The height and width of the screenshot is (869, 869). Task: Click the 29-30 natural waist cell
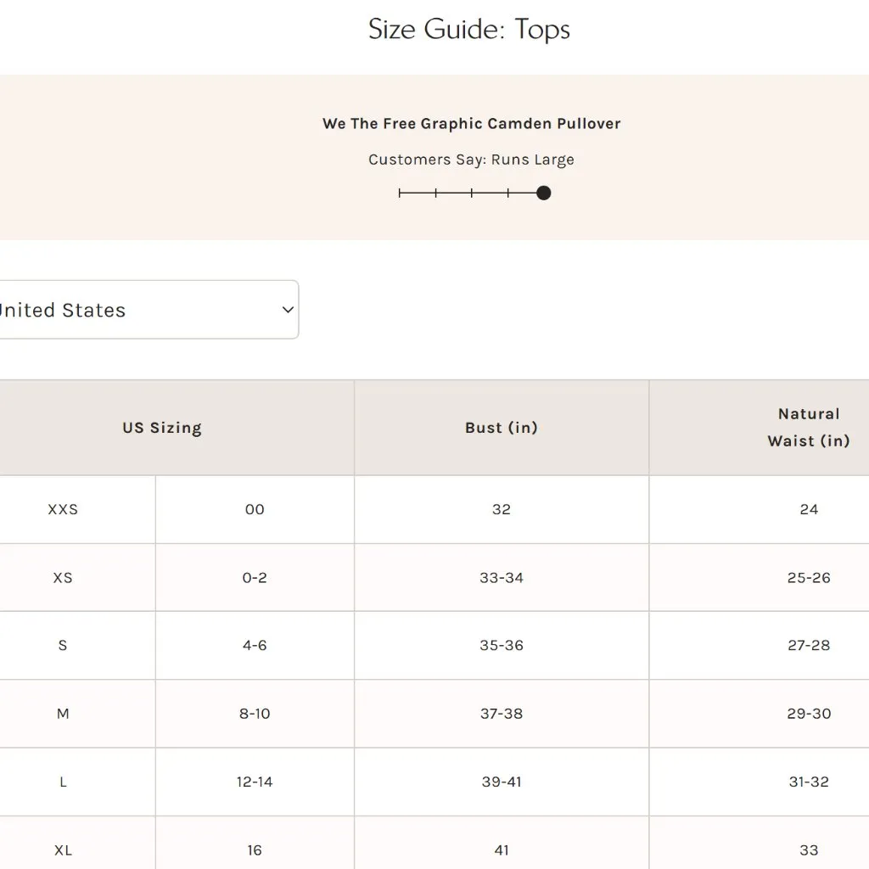coord(809,714)
